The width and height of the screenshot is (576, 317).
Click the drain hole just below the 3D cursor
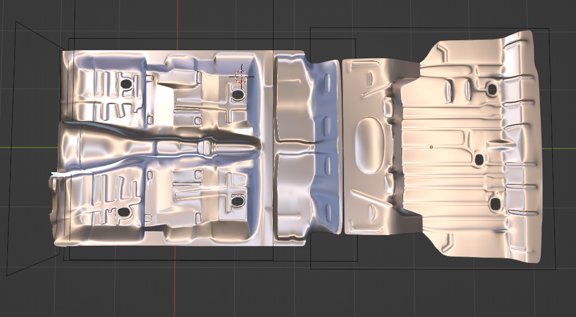click(x=237, y=95)
